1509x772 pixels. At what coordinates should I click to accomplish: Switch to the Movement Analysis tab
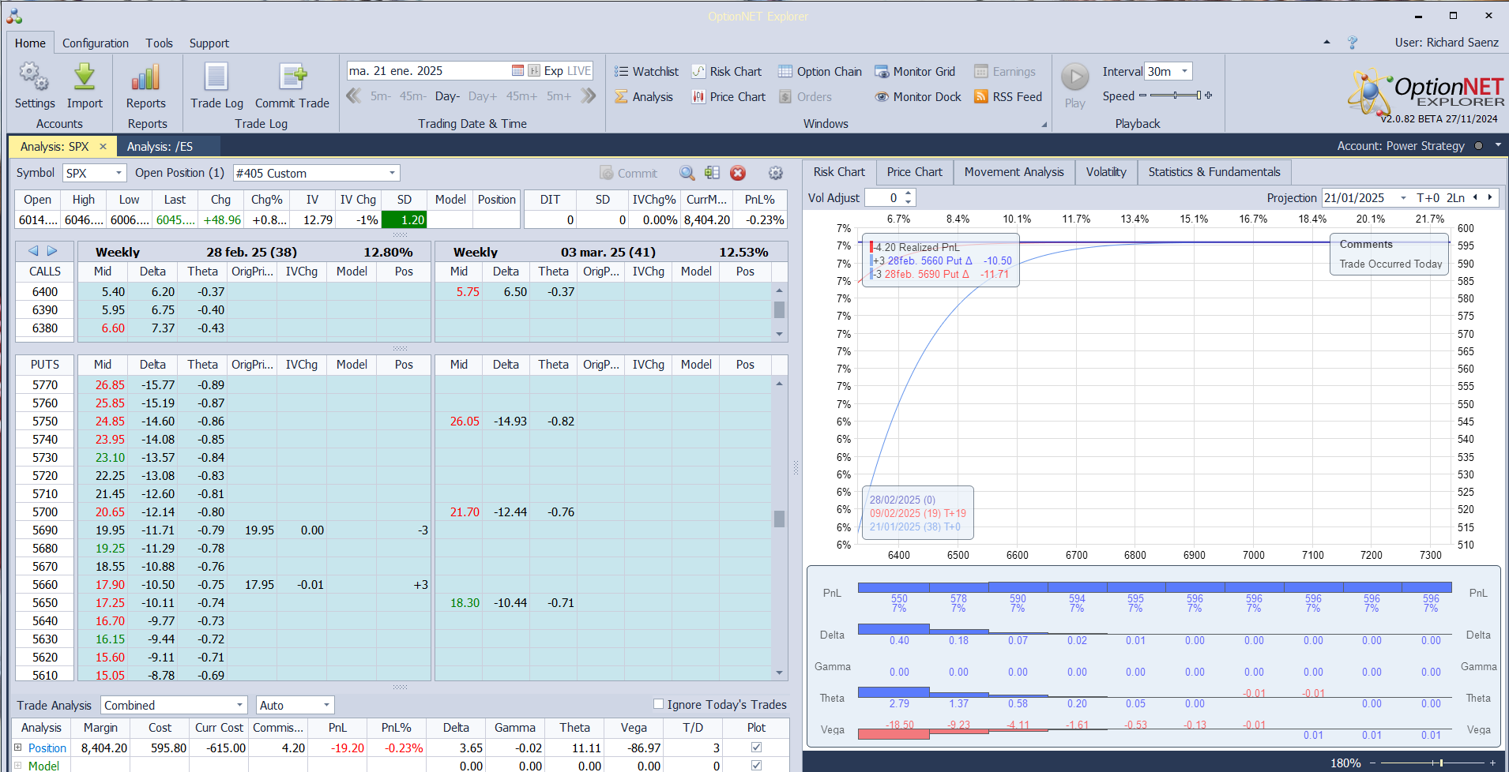[1014, 171]
